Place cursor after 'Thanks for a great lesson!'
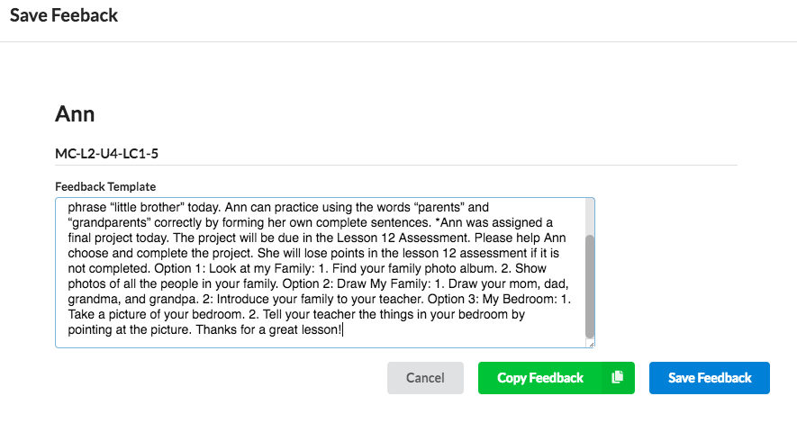The width and height of the screenshot is (797, 423). click(343, 329)
